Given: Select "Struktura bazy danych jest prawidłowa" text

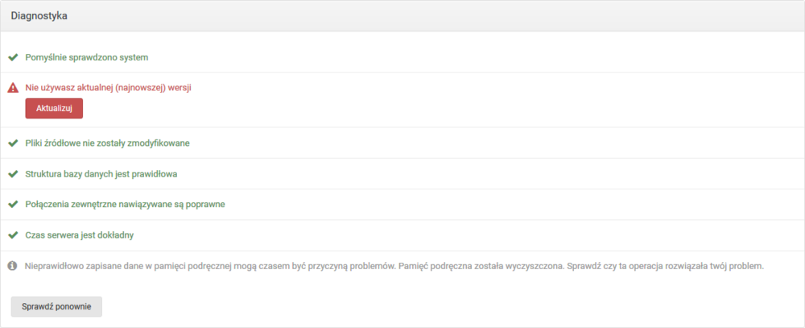Looking at the screenshot, I should tap(101, 174).
